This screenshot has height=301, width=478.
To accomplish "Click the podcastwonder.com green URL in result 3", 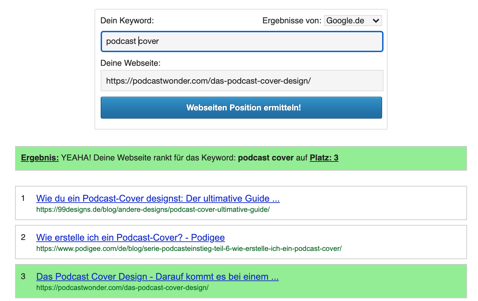I will 123,288.
